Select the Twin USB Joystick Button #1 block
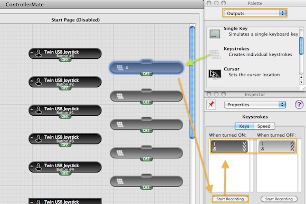This screenshot has height=204, width=306. [65, 110]
